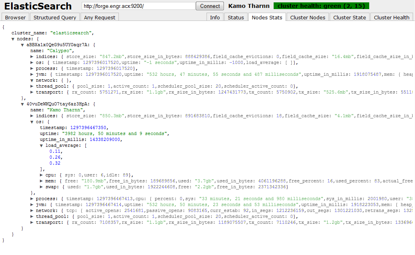
Task: Click the Connect button
Action: point(209,6)
